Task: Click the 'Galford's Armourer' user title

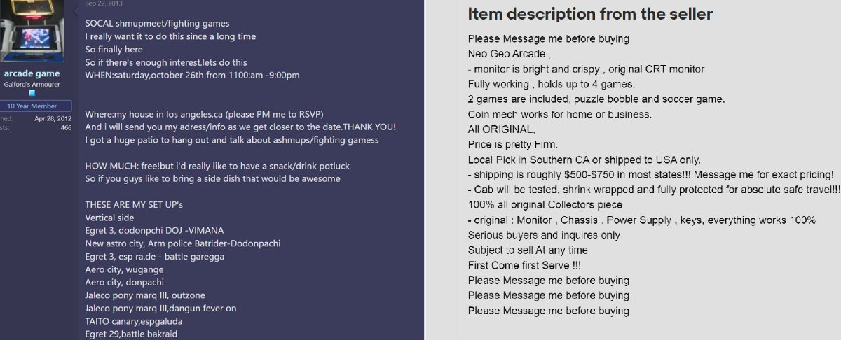Action: 32,84
